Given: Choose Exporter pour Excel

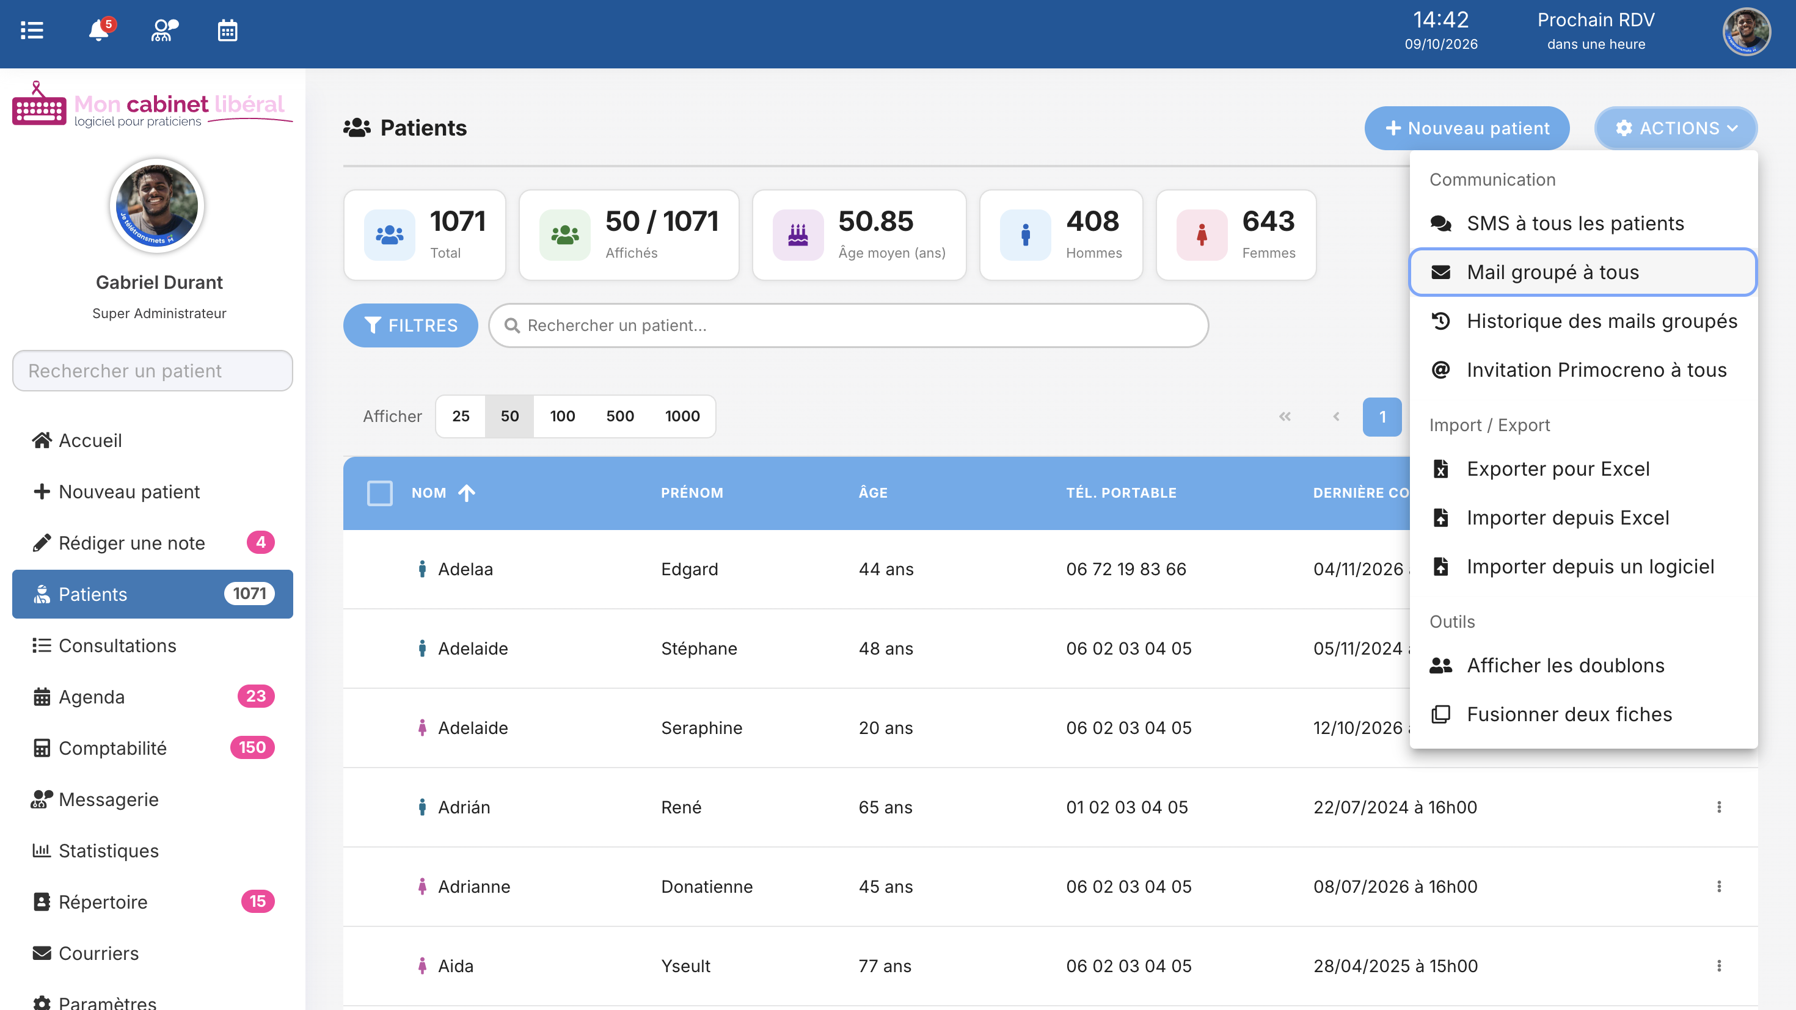Looking at the screenshot, I should coord(1583,469).
